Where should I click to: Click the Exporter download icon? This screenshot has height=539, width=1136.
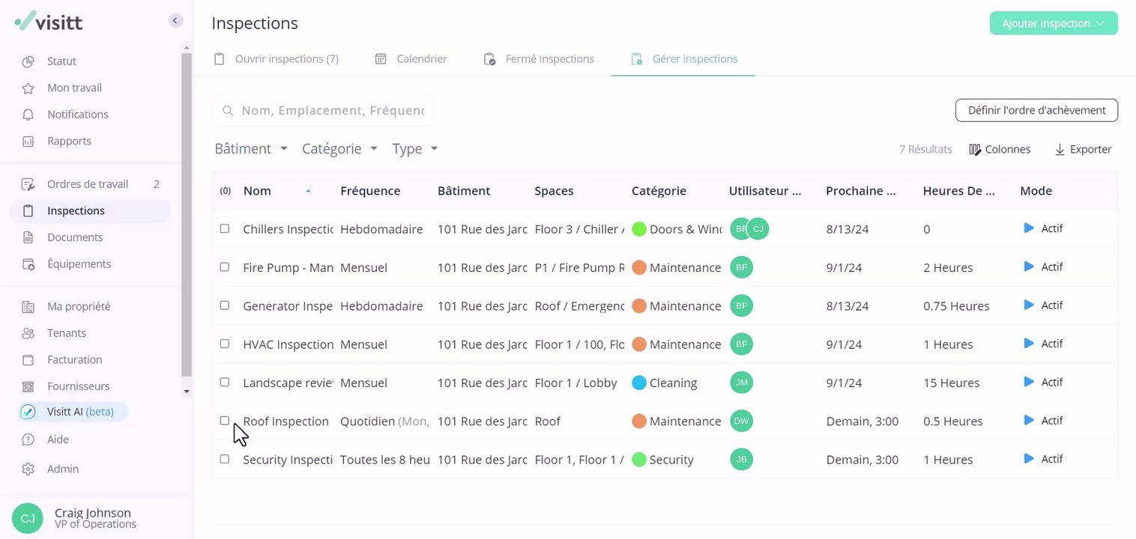point(1060,150)
